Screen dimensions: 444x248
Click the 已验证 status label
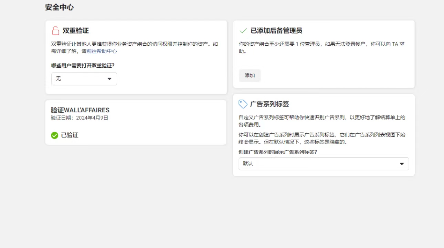tap(70, 135)
